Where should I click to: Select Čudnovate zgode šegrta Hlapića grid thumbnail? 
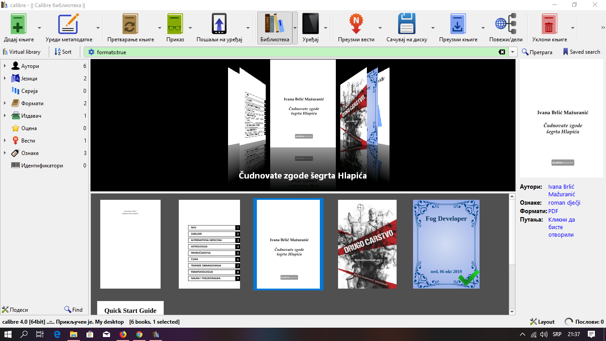(x=288, y=244)
